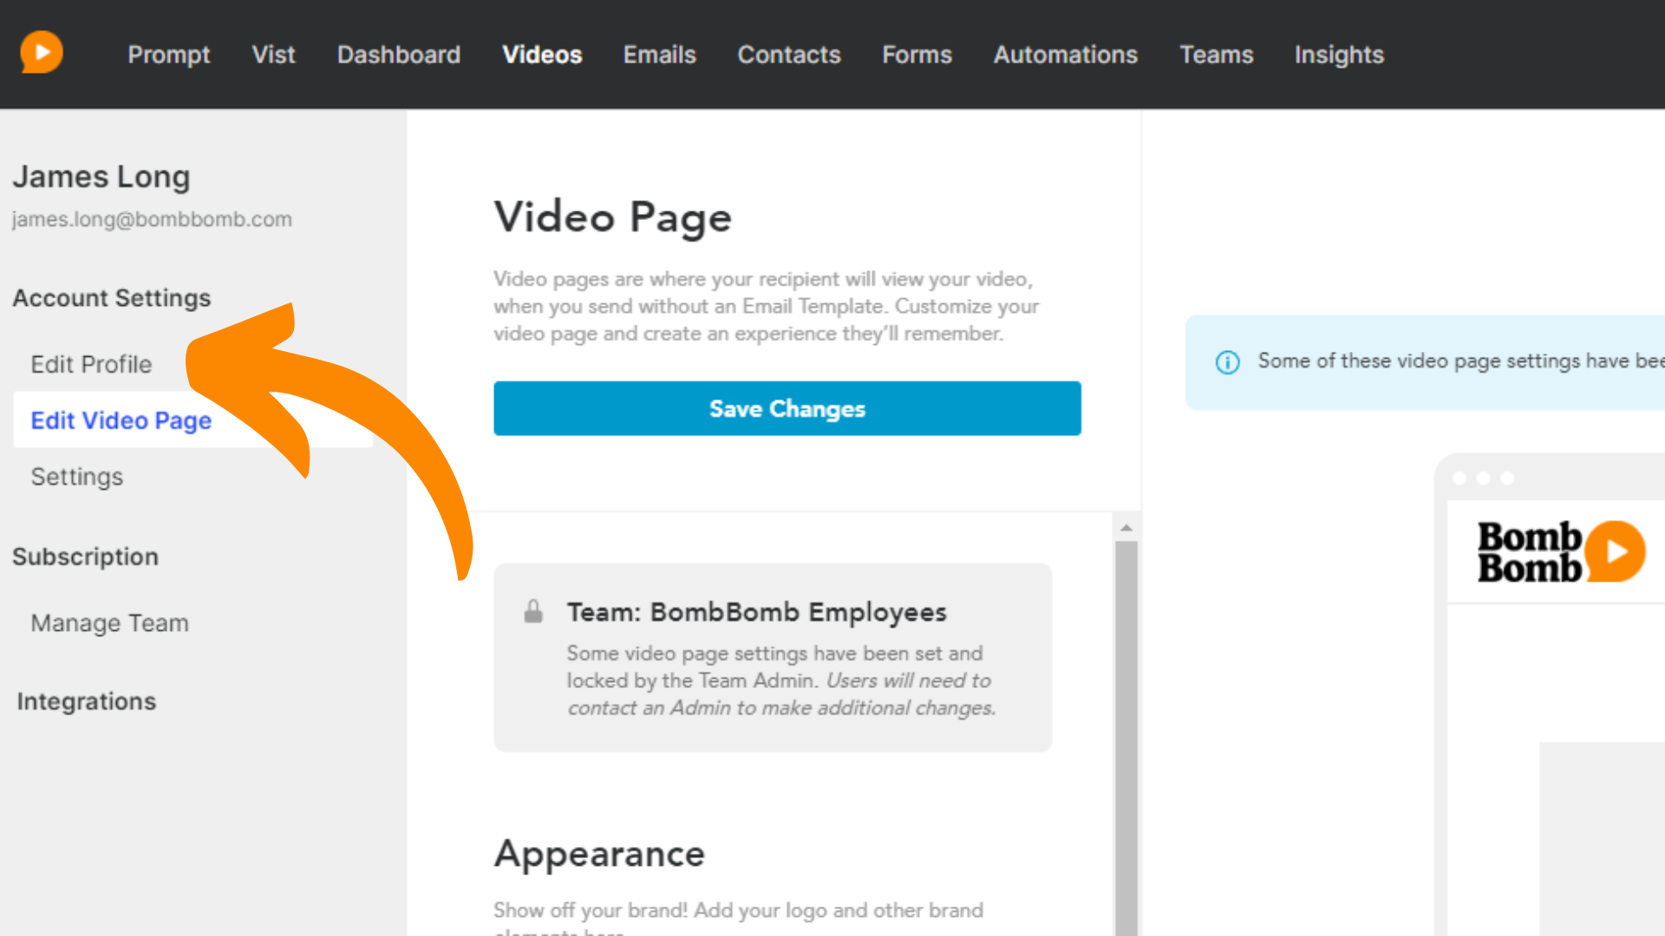Click the info icon in the blue notice banner
This screenshot has height=936, width=1665.
click(1227, 362)
